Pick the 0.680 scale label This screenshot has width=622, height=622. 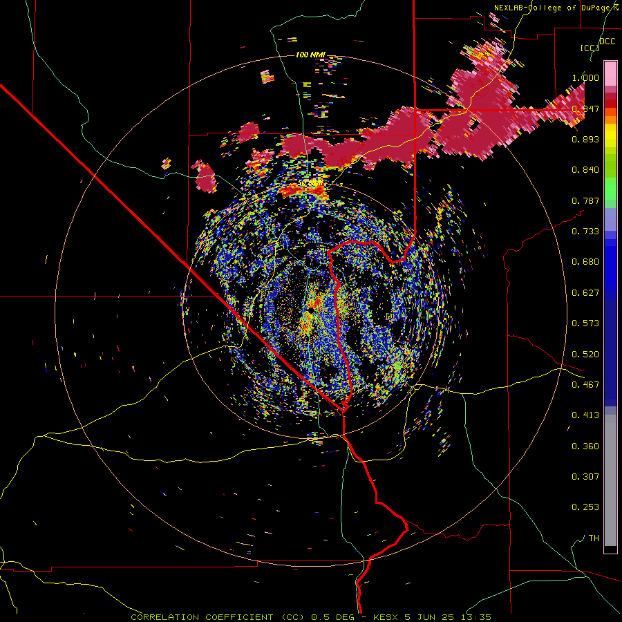point(585,262)
